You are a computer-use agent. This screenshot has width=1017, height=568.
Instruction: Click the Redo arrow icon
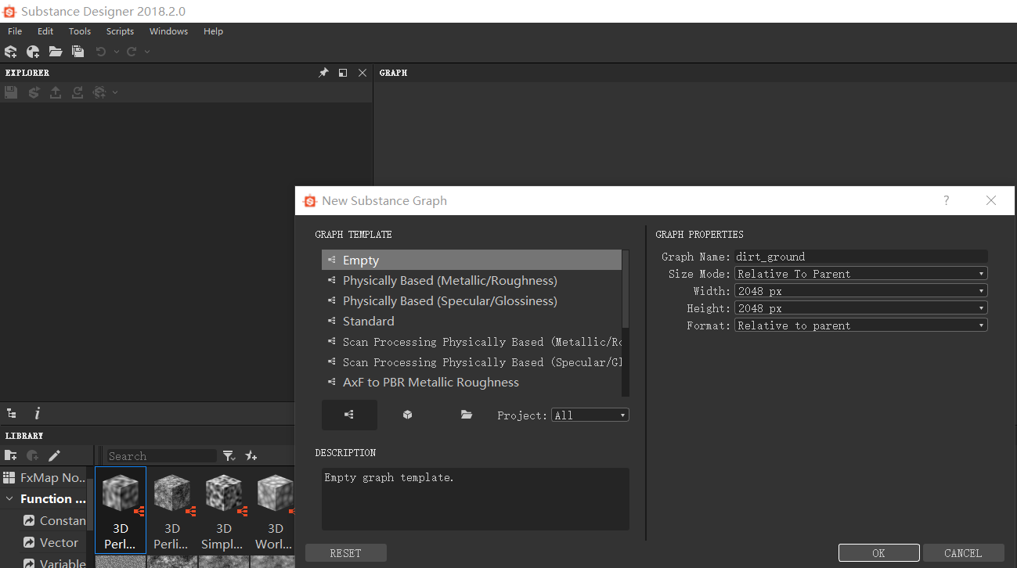132,52
